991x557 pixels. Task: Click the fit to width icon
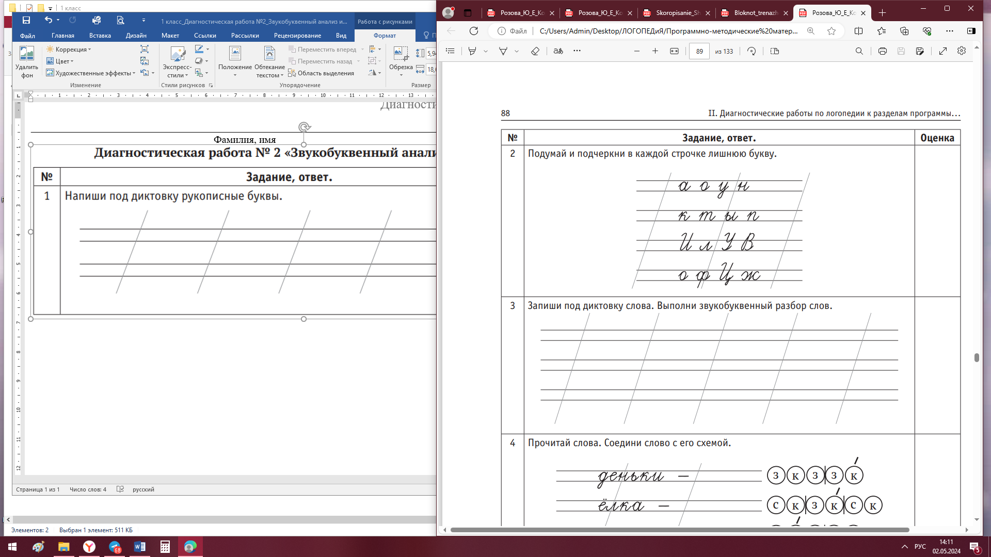[x=674, y=51]
